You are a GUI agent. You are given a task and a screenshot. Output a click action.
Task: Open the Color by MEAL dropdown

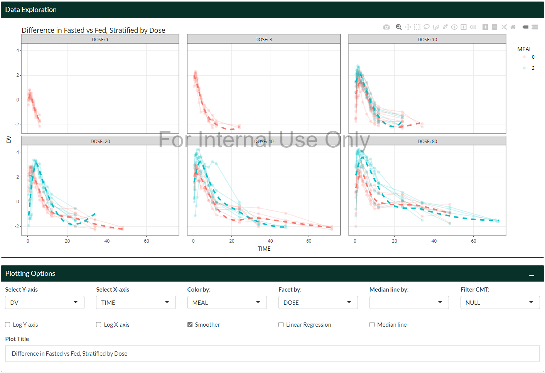[x=227, y=302]
